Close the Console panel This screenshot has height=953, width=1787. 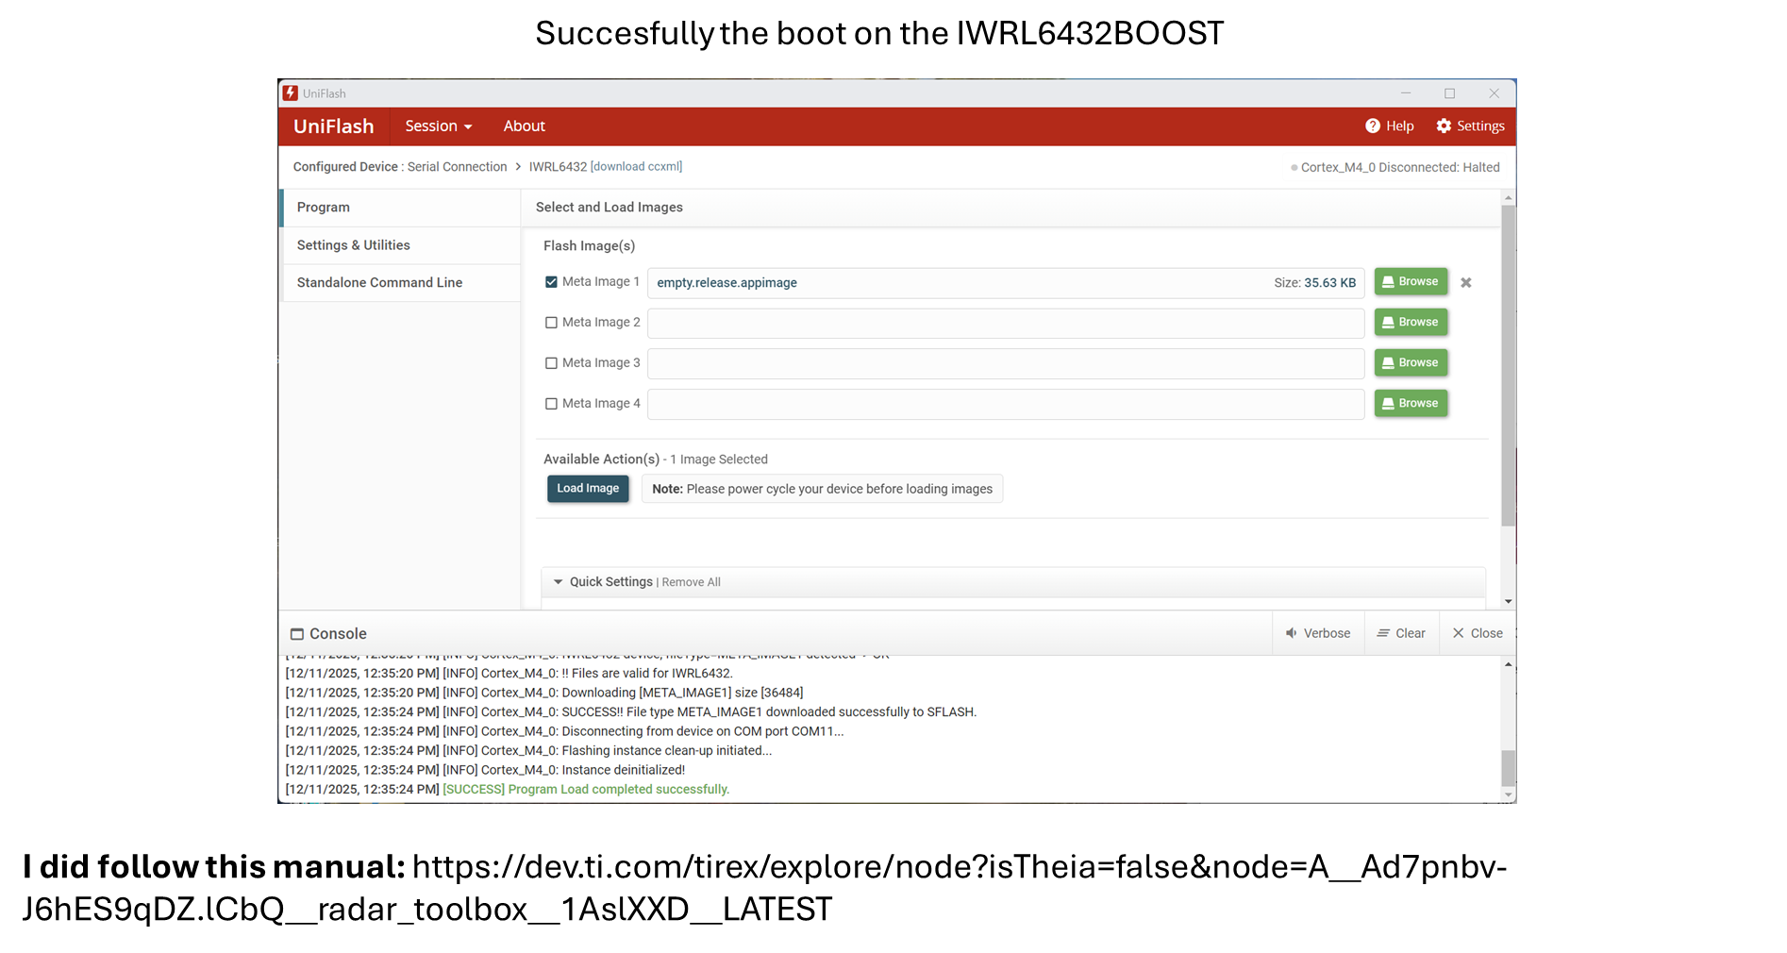click(x=1478, y=633)
